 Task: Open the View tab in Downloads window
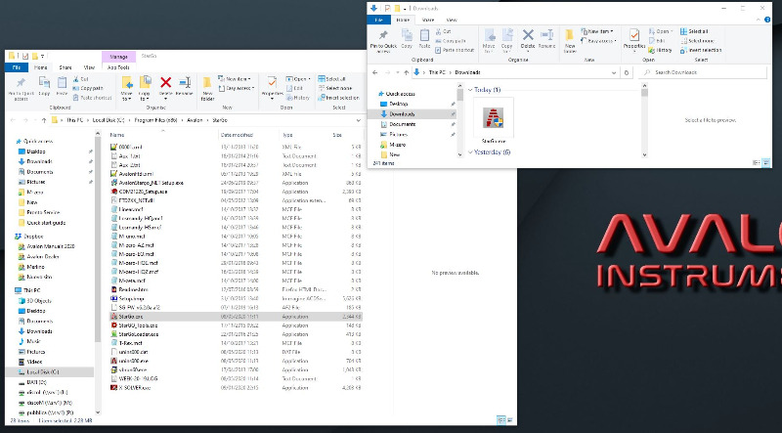[x=452, y=20]
